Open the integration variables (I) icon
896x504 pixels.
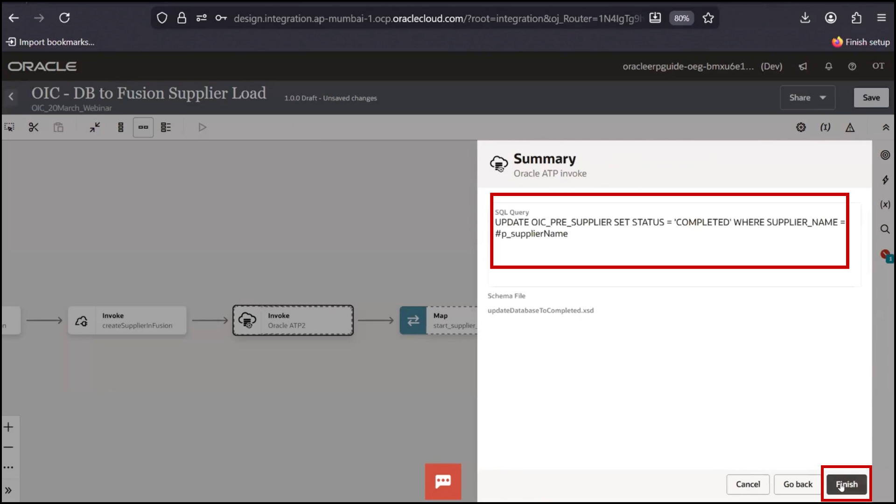point(825,127)
